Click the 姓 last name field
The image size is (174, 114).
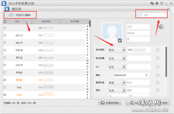click(138, 39)
